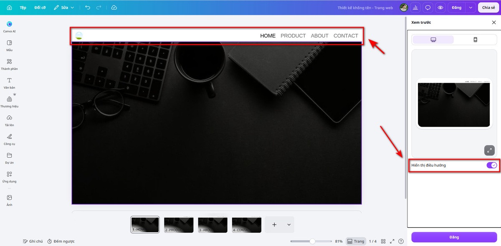
Task: Select page 2 - PRODUCT thumbnail
Action: [x=179, y=225]
